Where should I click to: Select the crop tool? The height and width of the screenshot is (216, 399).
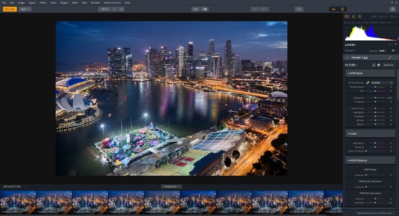pos(299,9)
